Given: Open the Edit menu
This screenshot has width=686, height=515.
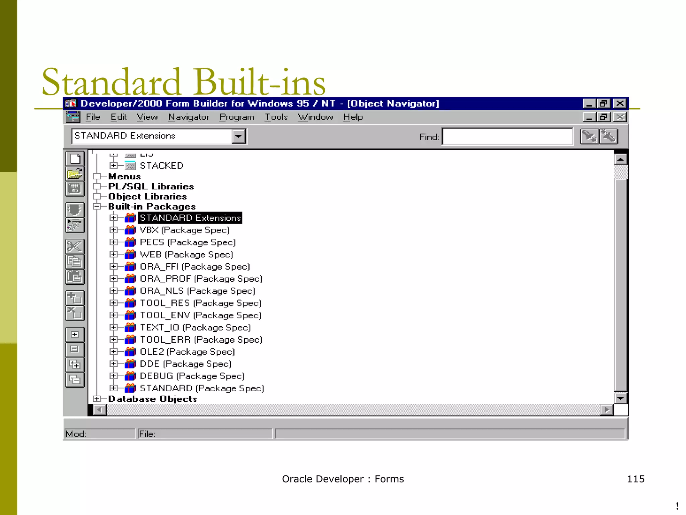Looking at the screenshot, I should pos(119,117).
